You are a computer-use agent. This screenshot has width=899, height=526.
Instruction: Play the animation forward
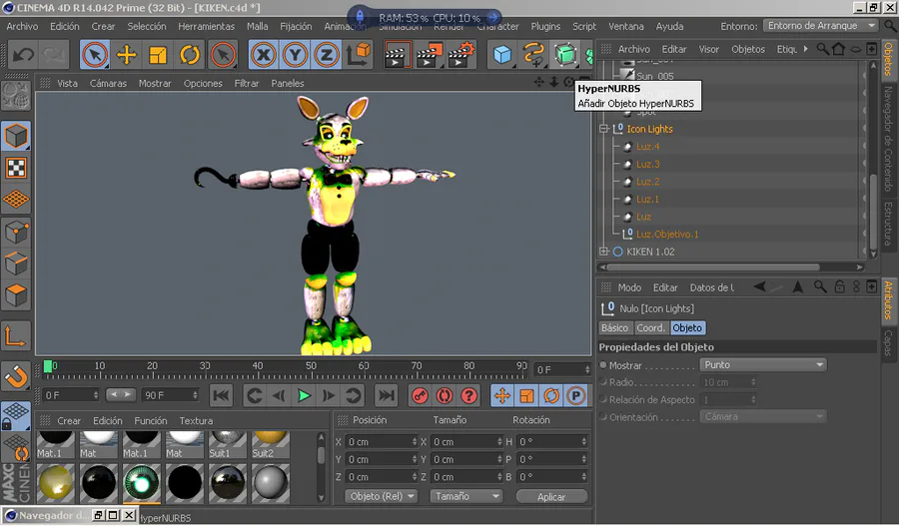(x=304, y=396)
